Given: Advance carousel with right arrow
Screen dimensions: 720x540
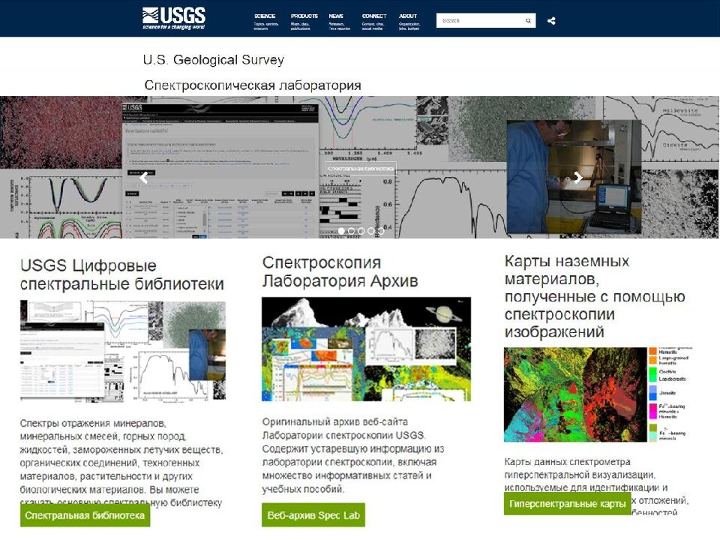Looking at the screenshot, I should [x=577, y=178].
